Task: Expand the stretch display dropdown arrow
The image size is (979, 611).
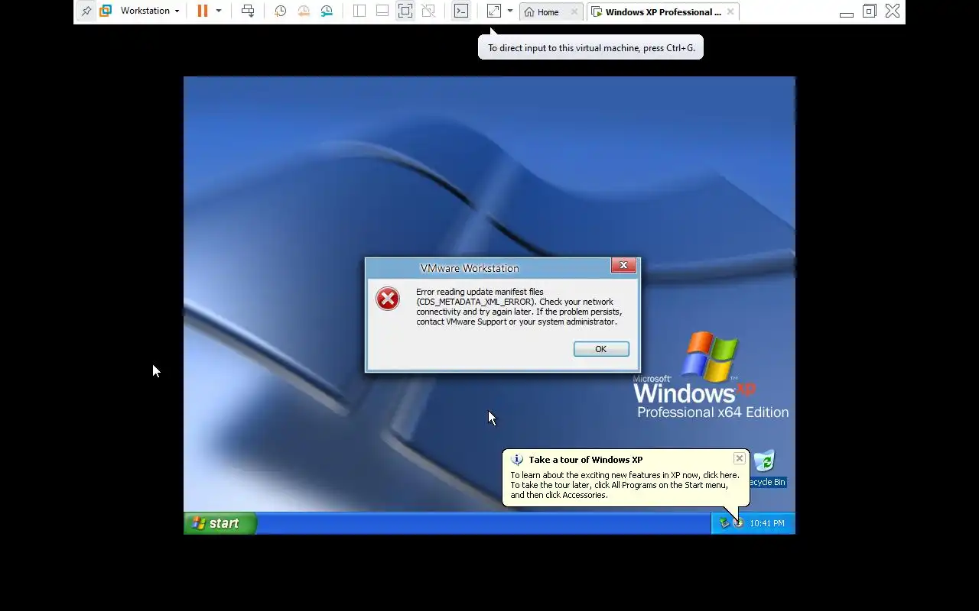Action: 510,11
